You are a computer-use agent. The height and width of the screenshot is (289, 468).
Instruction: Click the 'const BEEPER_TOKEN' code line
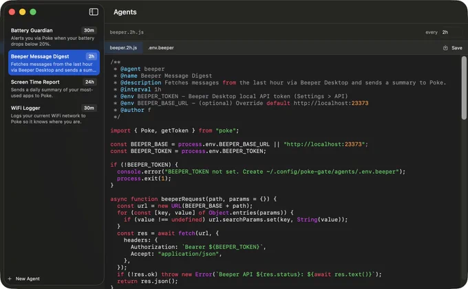point(188,151)
